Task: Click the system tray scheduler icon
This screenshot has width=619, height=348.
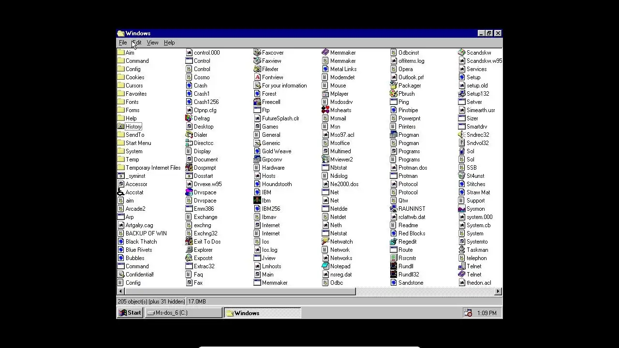Action: (468, 313)
